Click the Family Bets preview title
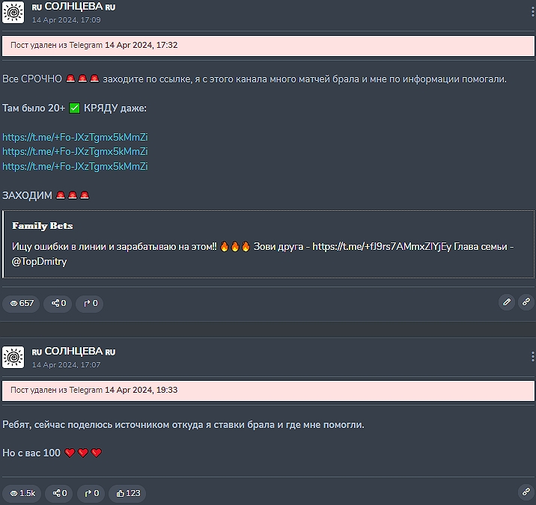The width and height of the screenshot is (536, 505). click(x=43, y=225)
